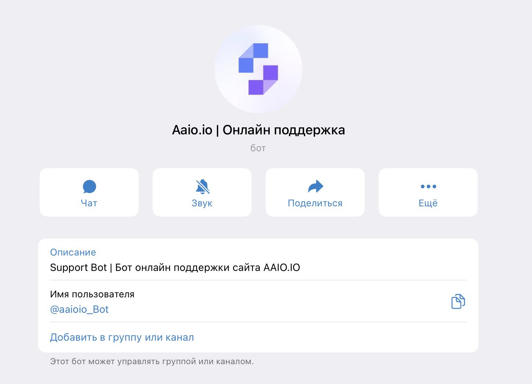This screenshot has height=384, width=532.
Task: Click the Звук label text
Action: (202, 203)
